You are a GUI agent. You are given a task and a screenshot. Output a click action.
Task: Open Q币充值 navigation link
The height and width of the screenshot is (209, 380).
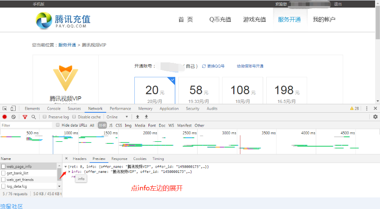(x=220, y=20)
